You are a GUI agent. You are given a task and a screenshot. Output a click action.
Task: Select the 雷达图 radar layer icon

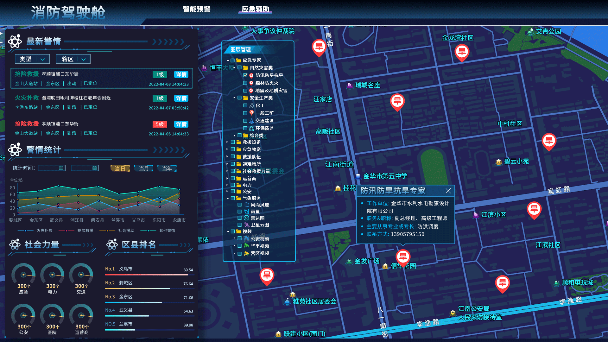tap(246, 218)
